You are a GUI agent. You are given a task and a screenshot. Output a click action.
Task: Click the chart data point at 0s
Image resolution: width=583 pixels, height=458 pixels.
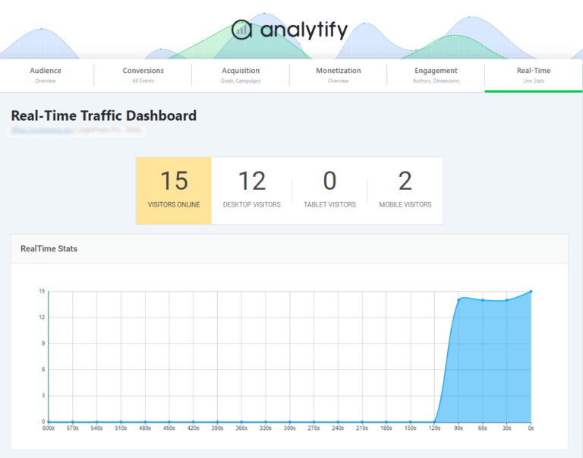coord(531,292)
